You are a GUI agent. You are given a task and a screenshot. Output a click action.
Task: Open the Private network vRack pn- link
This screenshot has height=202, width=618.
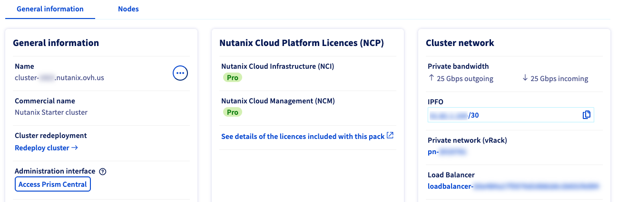pyautogui.click(x=448, y=152)
